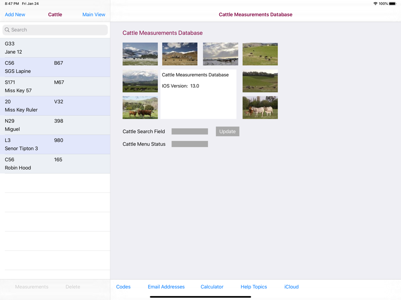Tap the green field with treeline thumbnail
Screen dimensions: 401x300
260,81
